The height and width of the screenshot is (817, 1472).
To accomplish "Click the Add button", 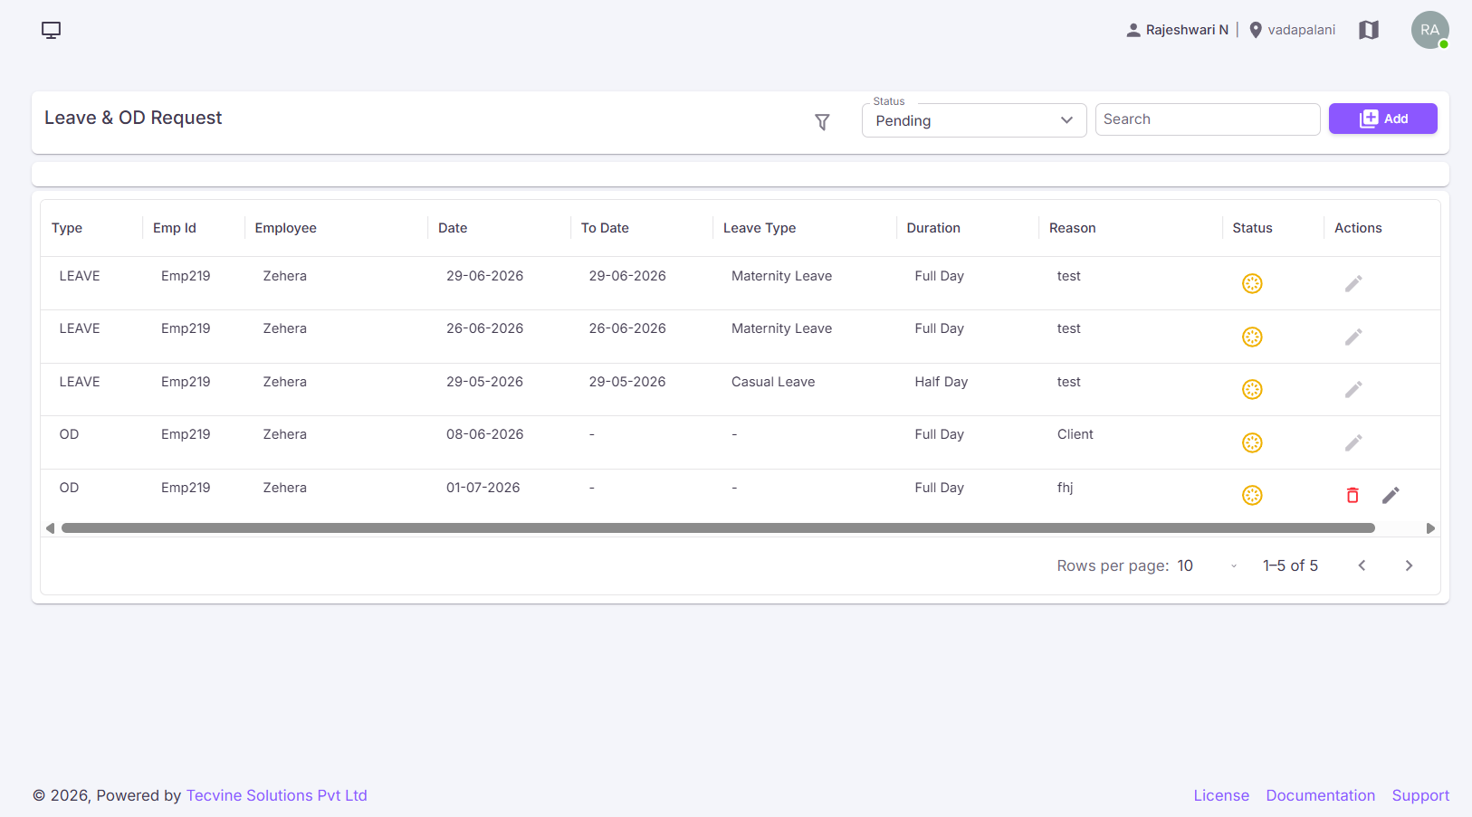I will (x=1382, y=119).
